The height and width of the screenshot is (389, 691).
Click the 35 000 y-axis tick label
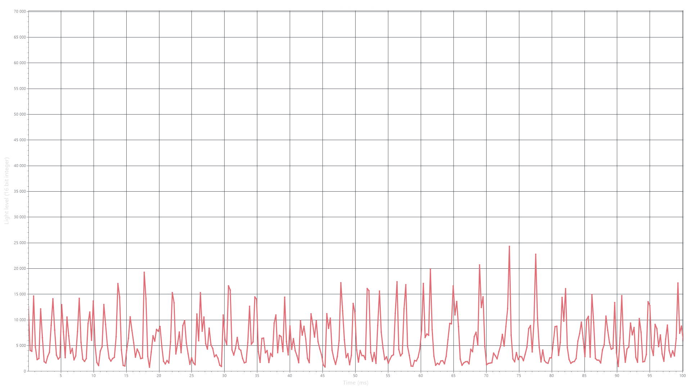[19, 191]
